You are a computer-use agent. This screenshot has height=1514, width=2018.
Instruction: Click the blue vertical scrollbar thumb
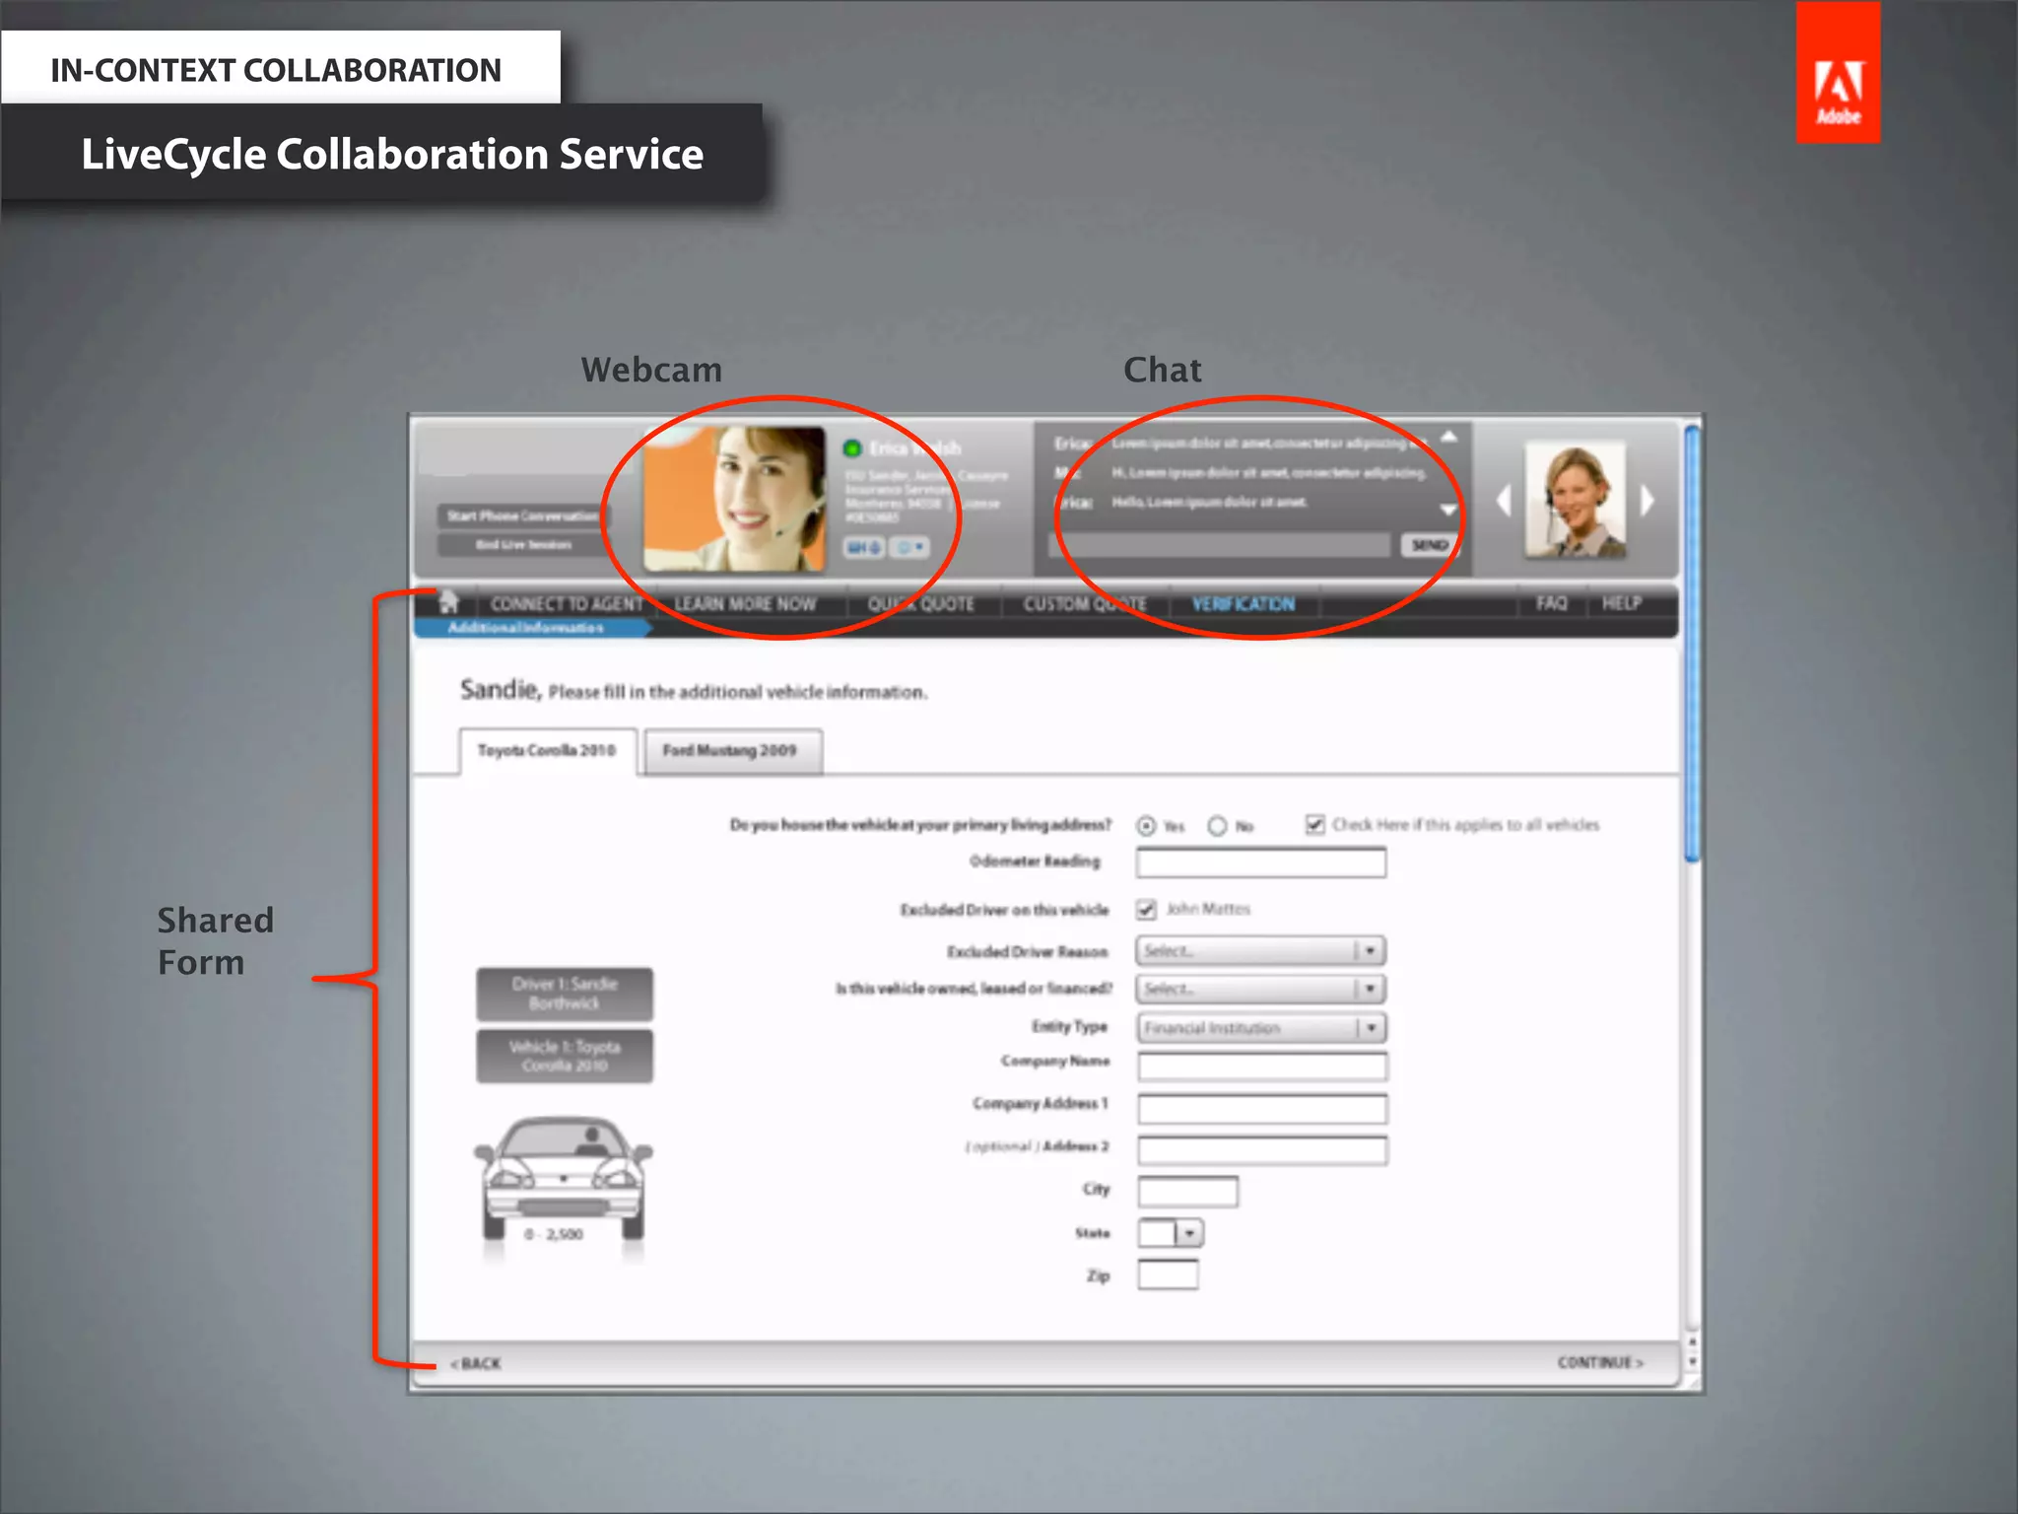click(1692, 644)
